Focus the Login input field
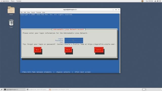The width and height of the screenshot is (162, 91). [74, 39]
